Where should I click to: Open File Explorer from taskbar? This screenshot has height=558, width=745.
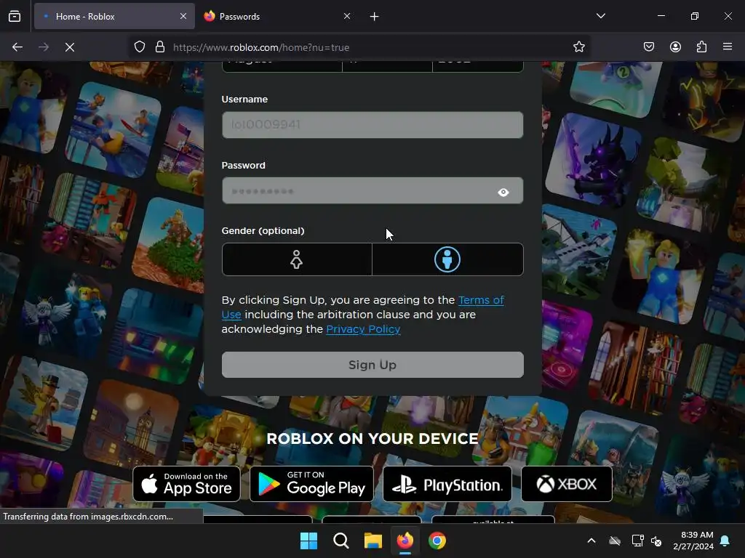click(x=373, y=541)
